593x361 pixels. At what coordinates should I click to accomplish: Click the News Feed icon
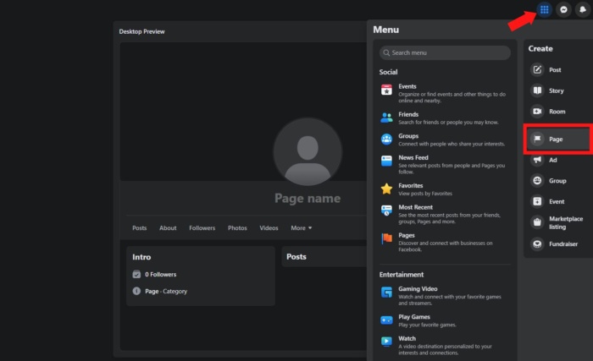click(386, 161)
